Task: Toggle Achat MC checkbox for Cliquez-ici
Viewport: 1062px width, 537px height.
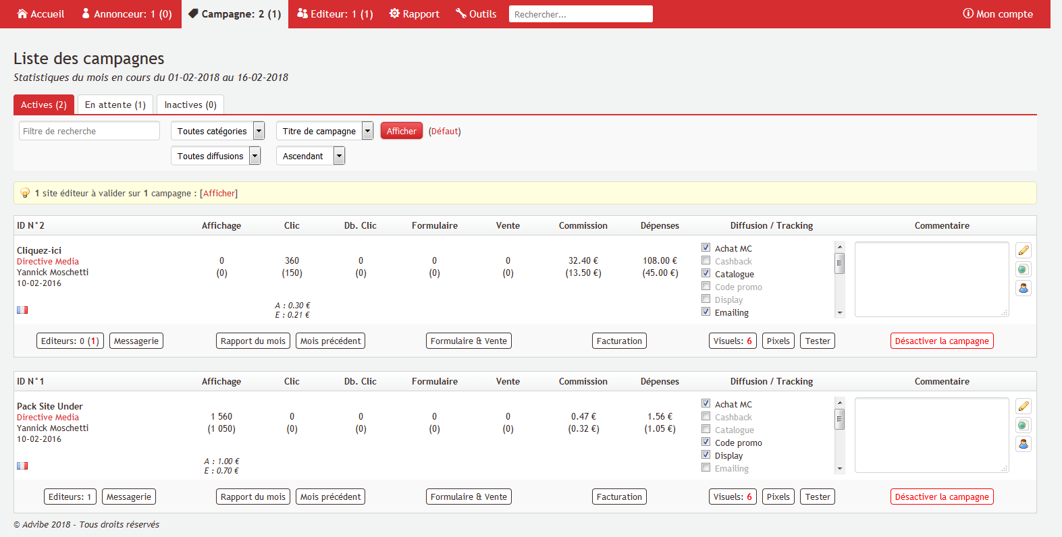Action: [706, 248]
